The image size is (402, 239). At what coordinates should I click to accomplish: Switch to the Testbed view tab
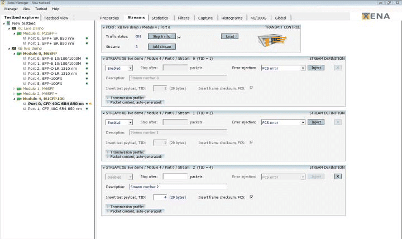coord(56,18)
